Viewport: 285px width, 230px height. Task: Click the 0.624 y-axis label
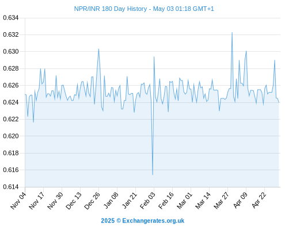11,102
